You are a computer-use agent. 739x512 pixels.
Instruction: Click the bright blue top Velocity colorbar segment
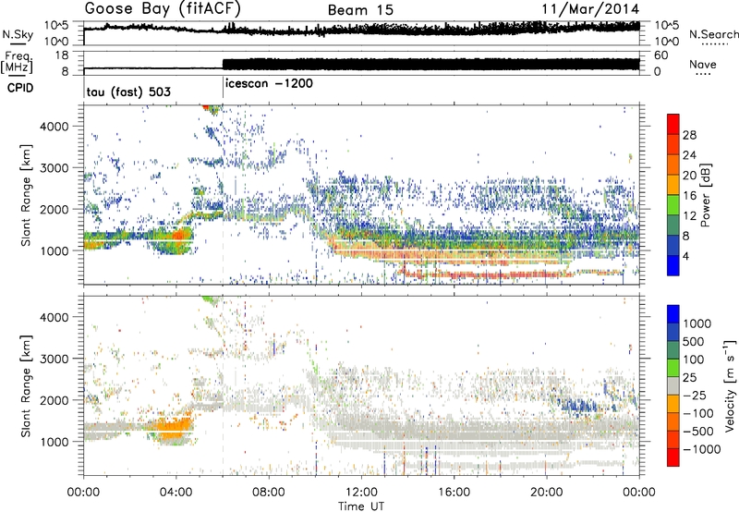pos(673,314)
